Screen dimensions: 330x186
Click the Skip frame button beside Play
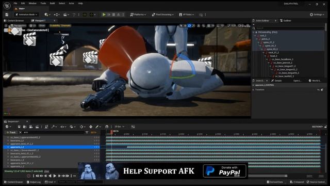(x=109, y=14)
